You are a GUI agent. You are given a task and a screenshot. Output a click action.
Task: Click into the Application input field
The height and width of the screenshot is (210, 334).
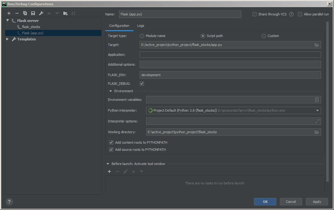[230, 55]
